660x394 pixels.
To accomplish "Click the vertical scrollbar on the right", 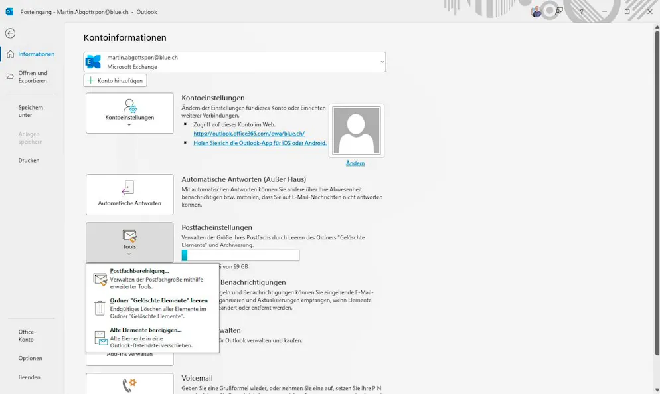I will 657,193.
